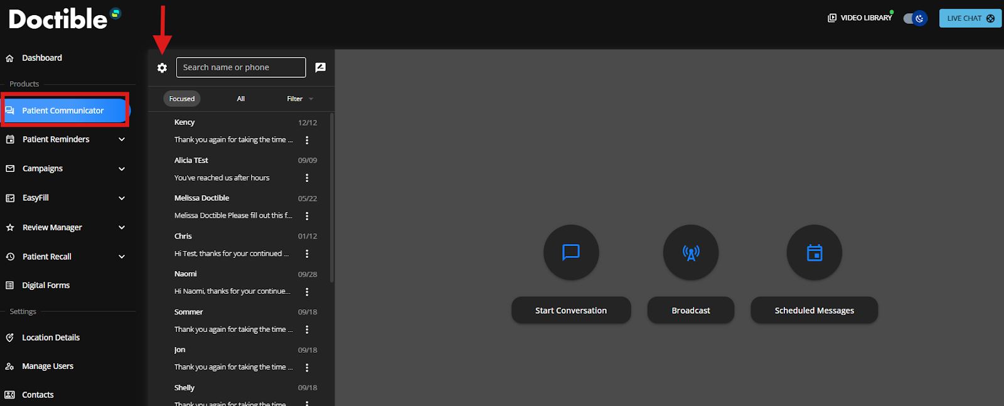Click the new message compose icon

click(320, 68)
